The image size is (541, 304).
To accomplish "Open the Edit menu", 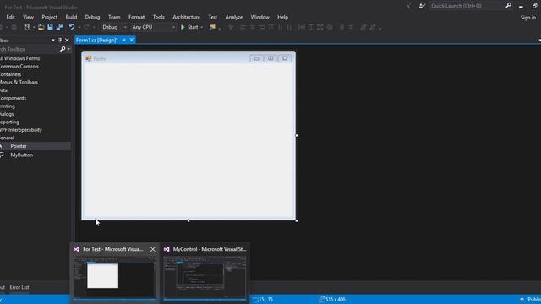I will coord(10,17).
